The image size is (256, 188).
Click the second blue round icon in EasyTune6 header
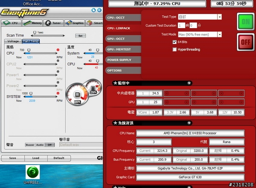(99, 10)
